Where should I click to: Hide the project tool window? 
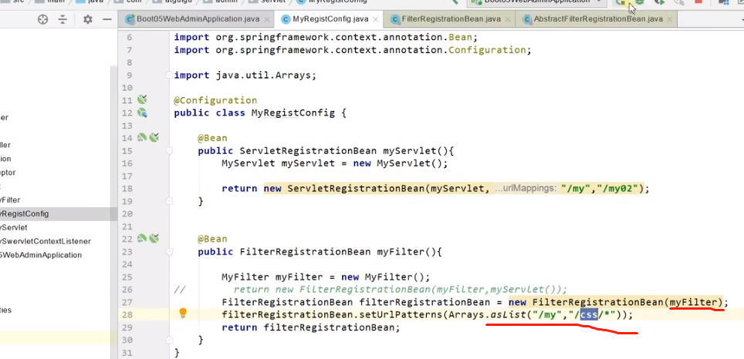(107, 19)
